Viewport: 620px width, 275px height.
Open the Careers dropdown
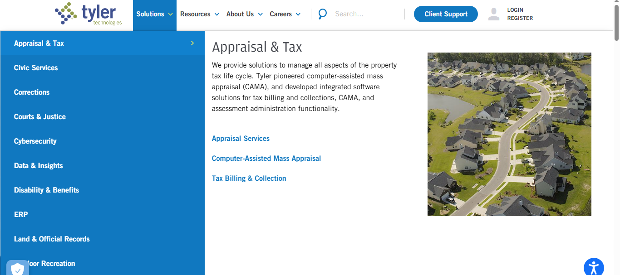281,14
